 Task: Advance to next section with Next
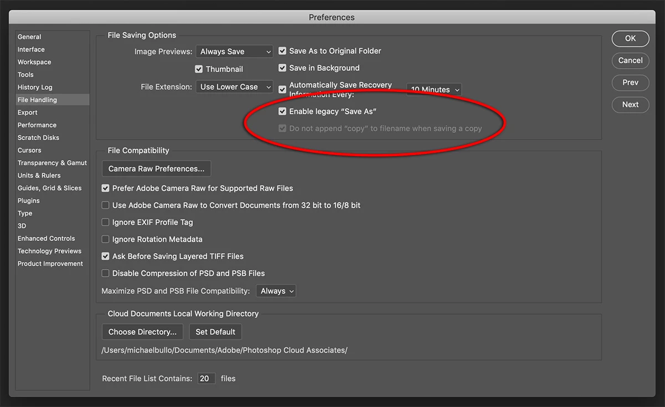coord(631,105)
